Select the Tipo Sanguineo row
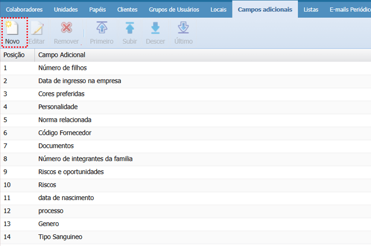This screenshot has width=371, height=246. (x=60, y=237)
